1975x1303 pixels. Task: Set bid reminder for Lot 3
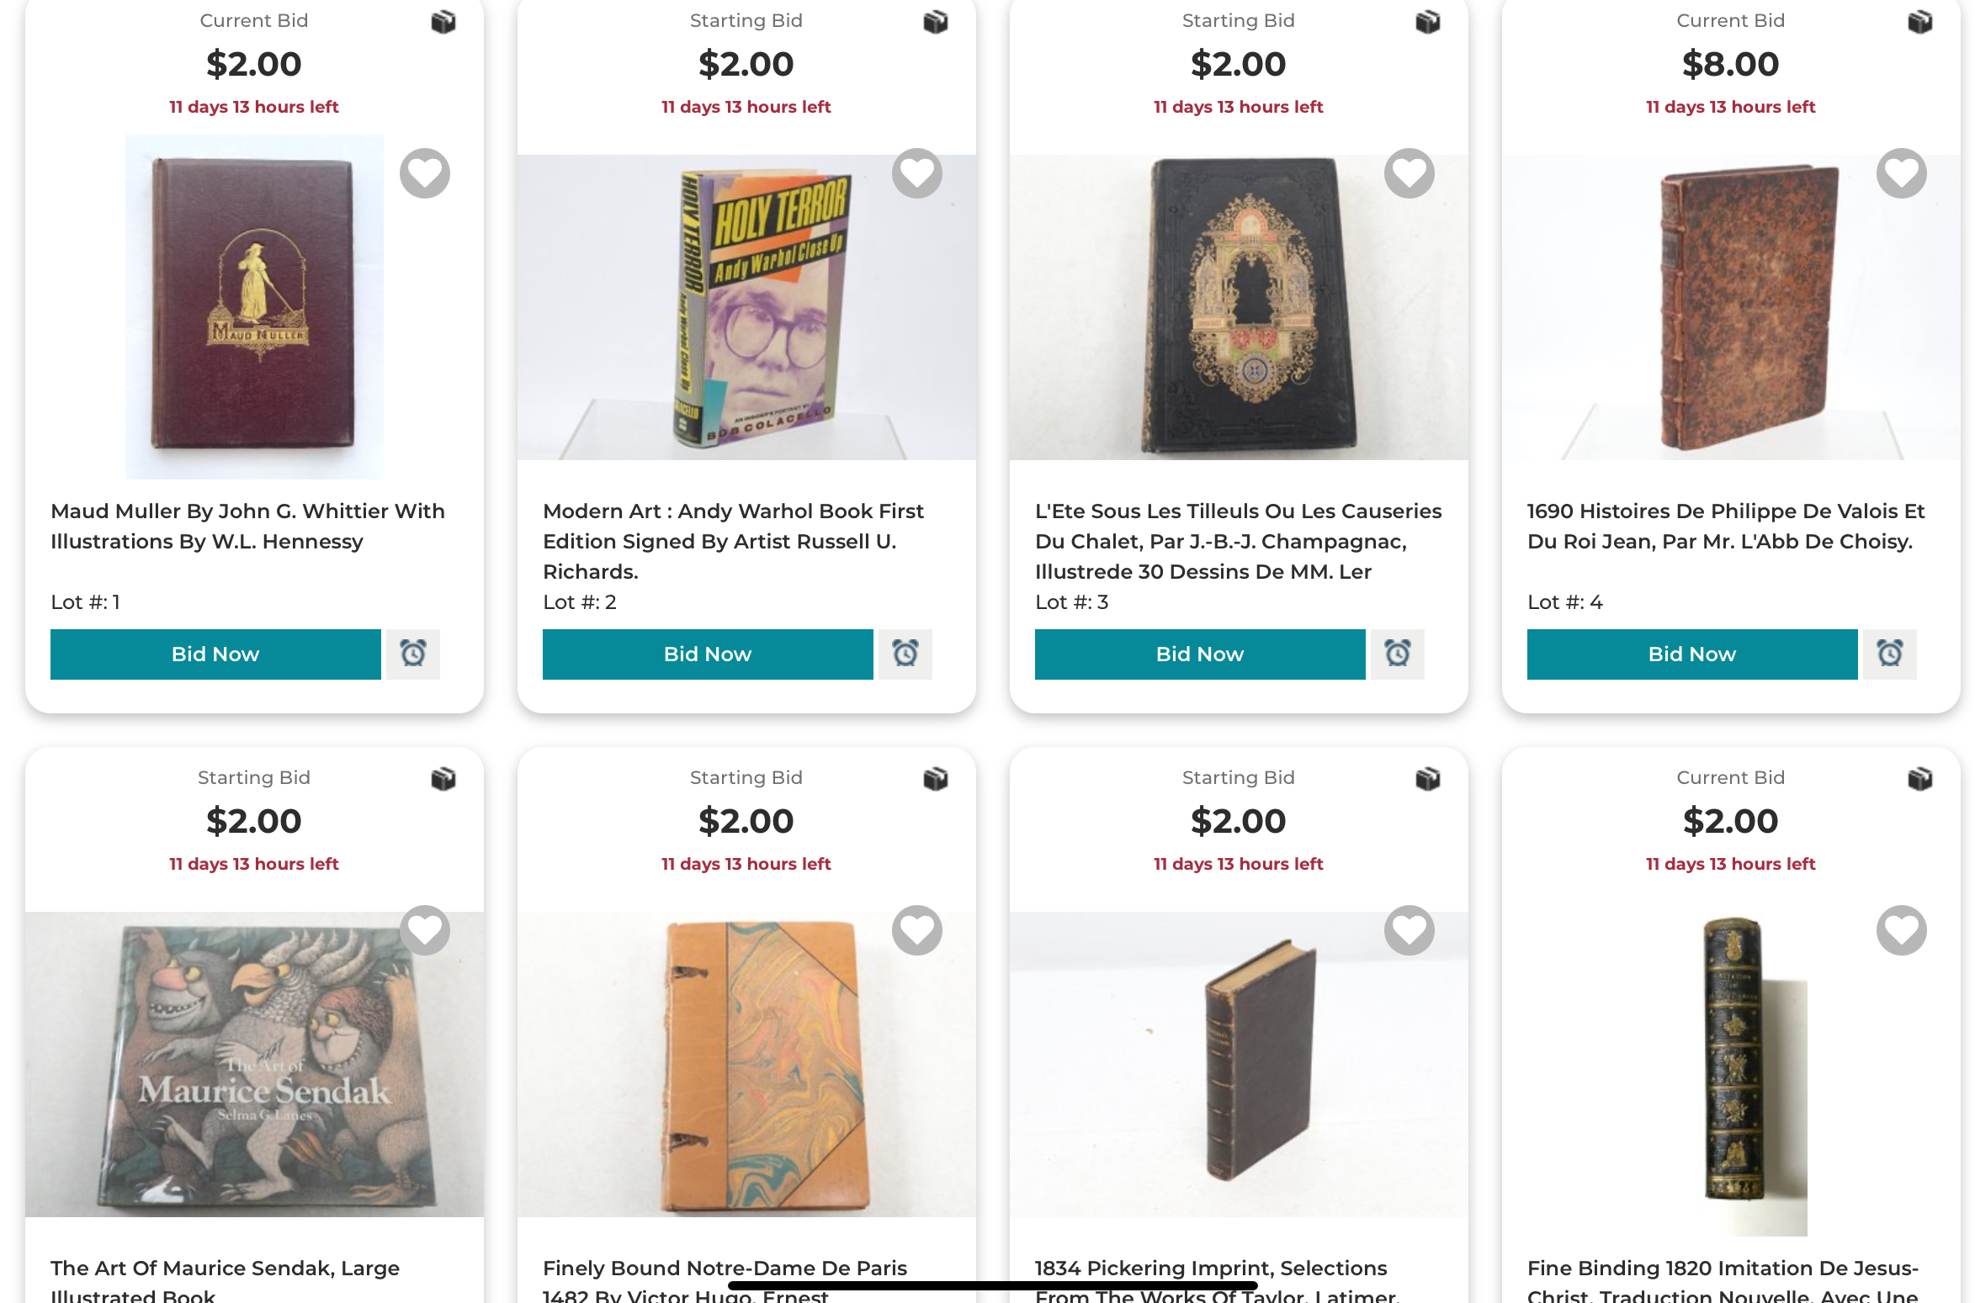[x=1398, y=654]
